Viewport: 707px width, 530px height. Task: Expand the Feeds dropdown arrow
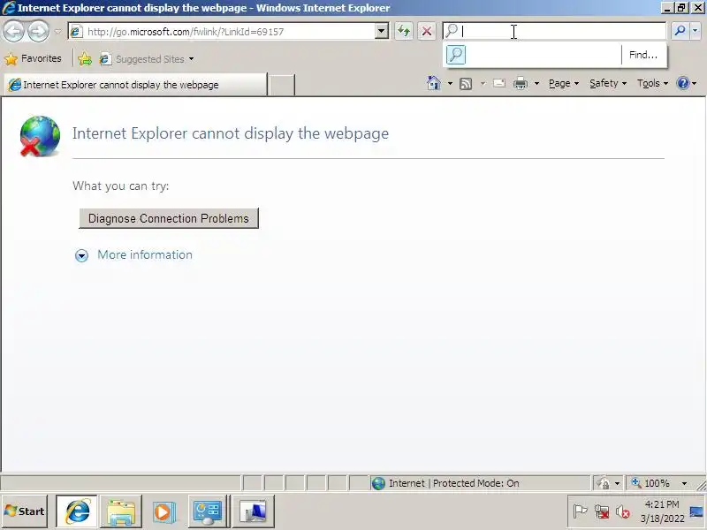[x=483, y=84]
